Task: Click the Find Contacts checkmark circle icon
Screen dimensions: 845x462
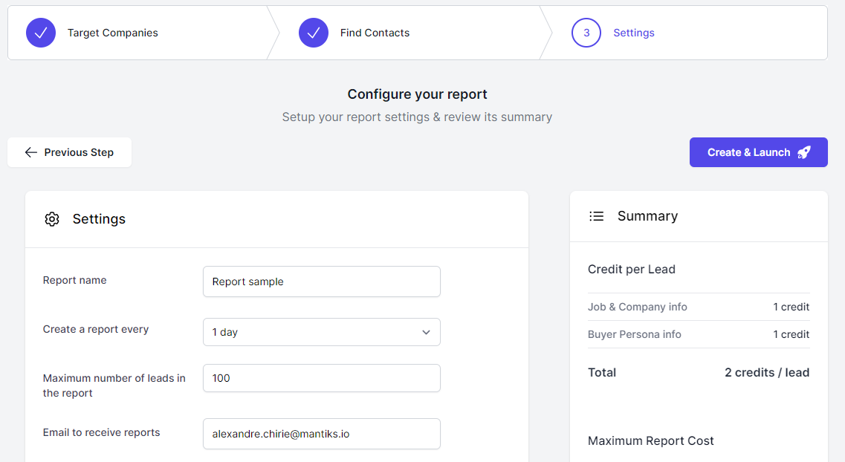Action: click(x=314, y=33)
